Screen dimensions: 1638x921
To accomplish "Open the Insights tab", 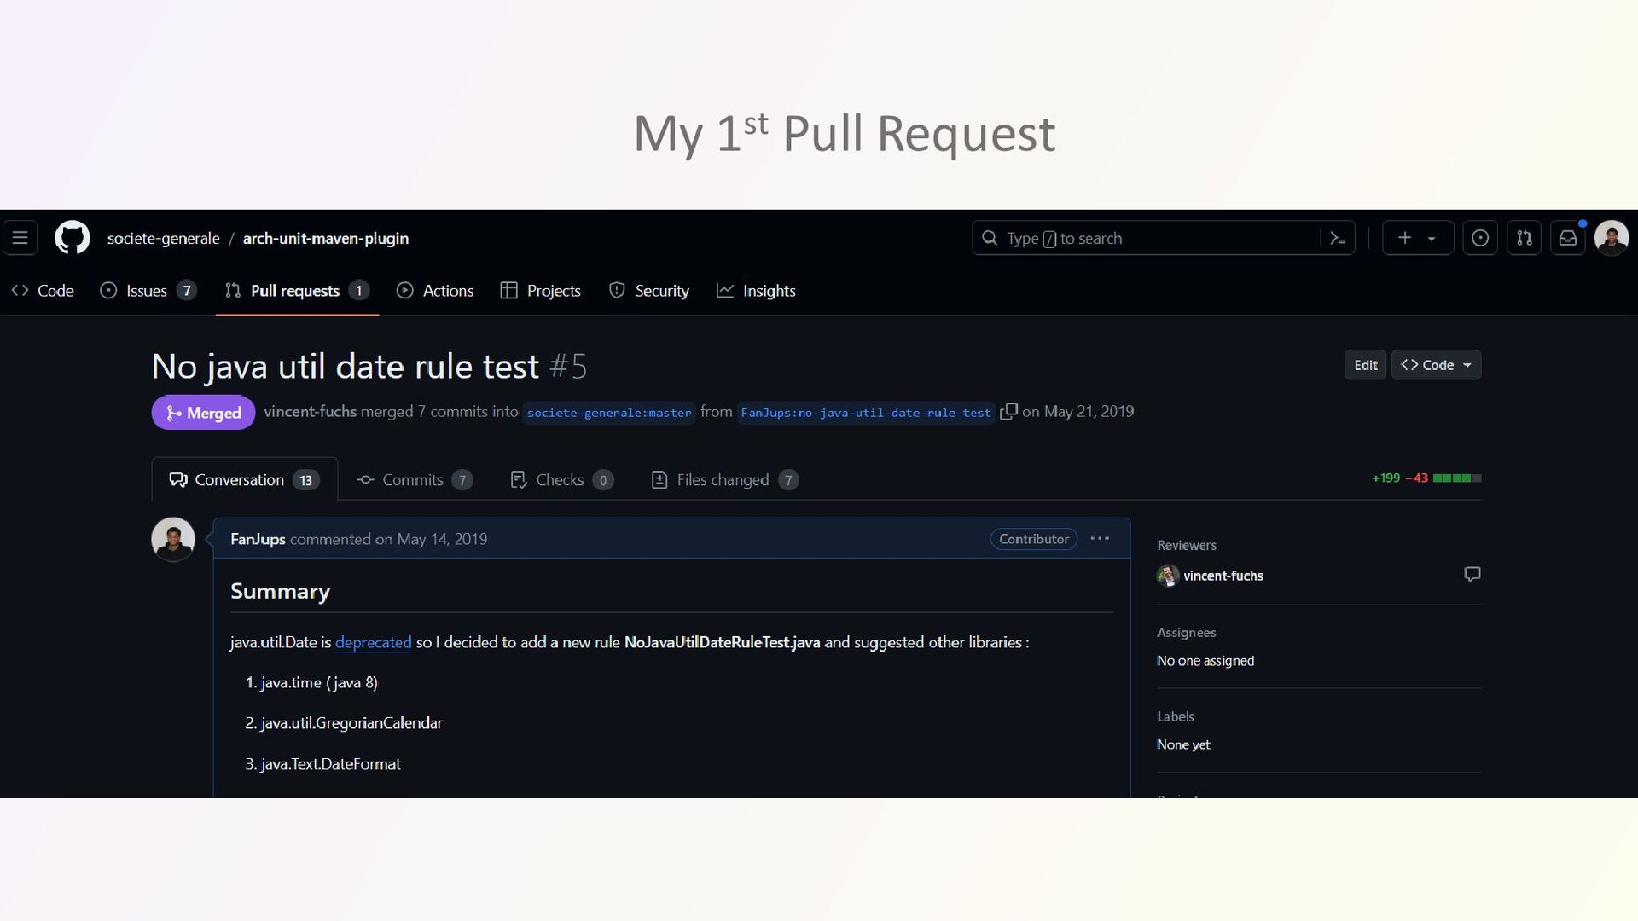I will (x=756, y=291).
